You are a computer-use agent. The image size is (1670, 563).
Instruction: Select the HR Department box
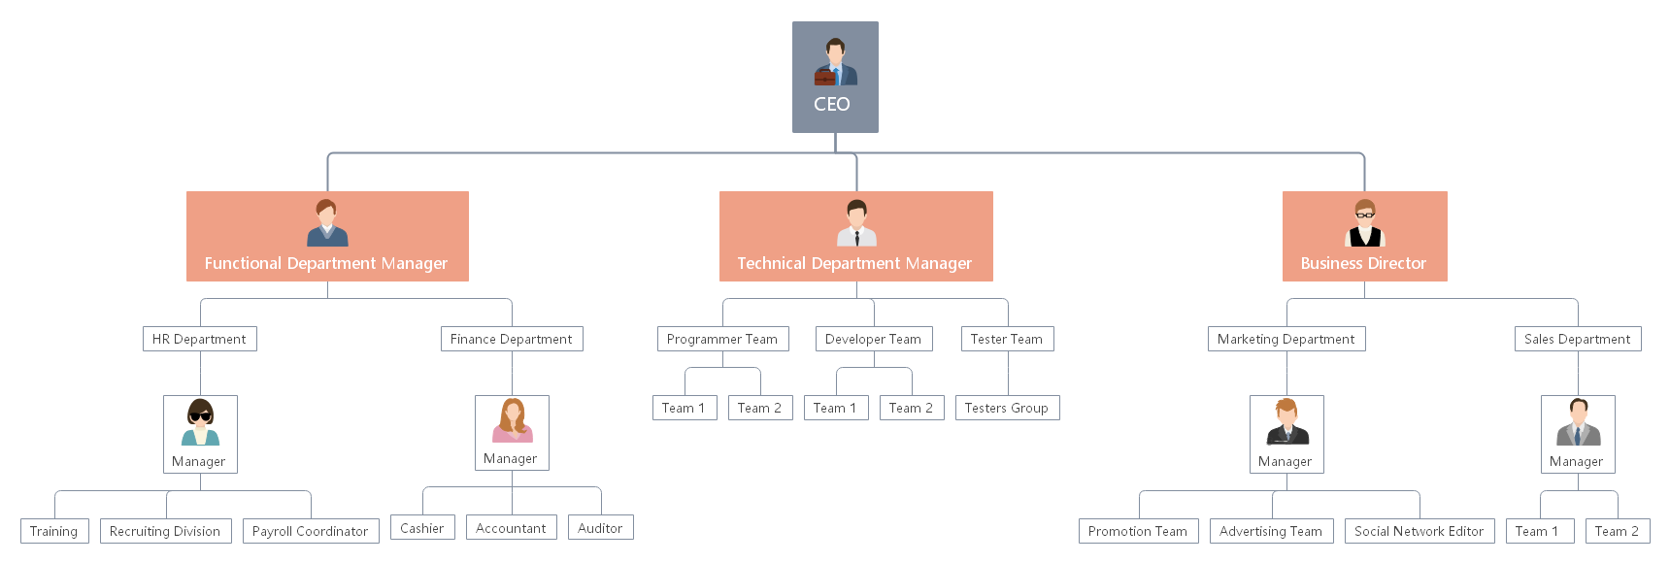(199, 339)
